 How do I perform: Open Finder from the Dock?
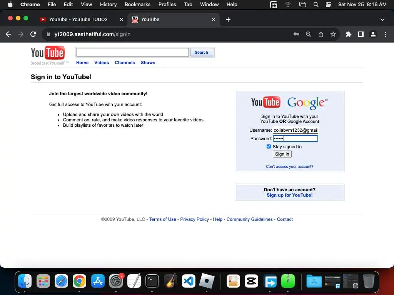pos(25,281)
